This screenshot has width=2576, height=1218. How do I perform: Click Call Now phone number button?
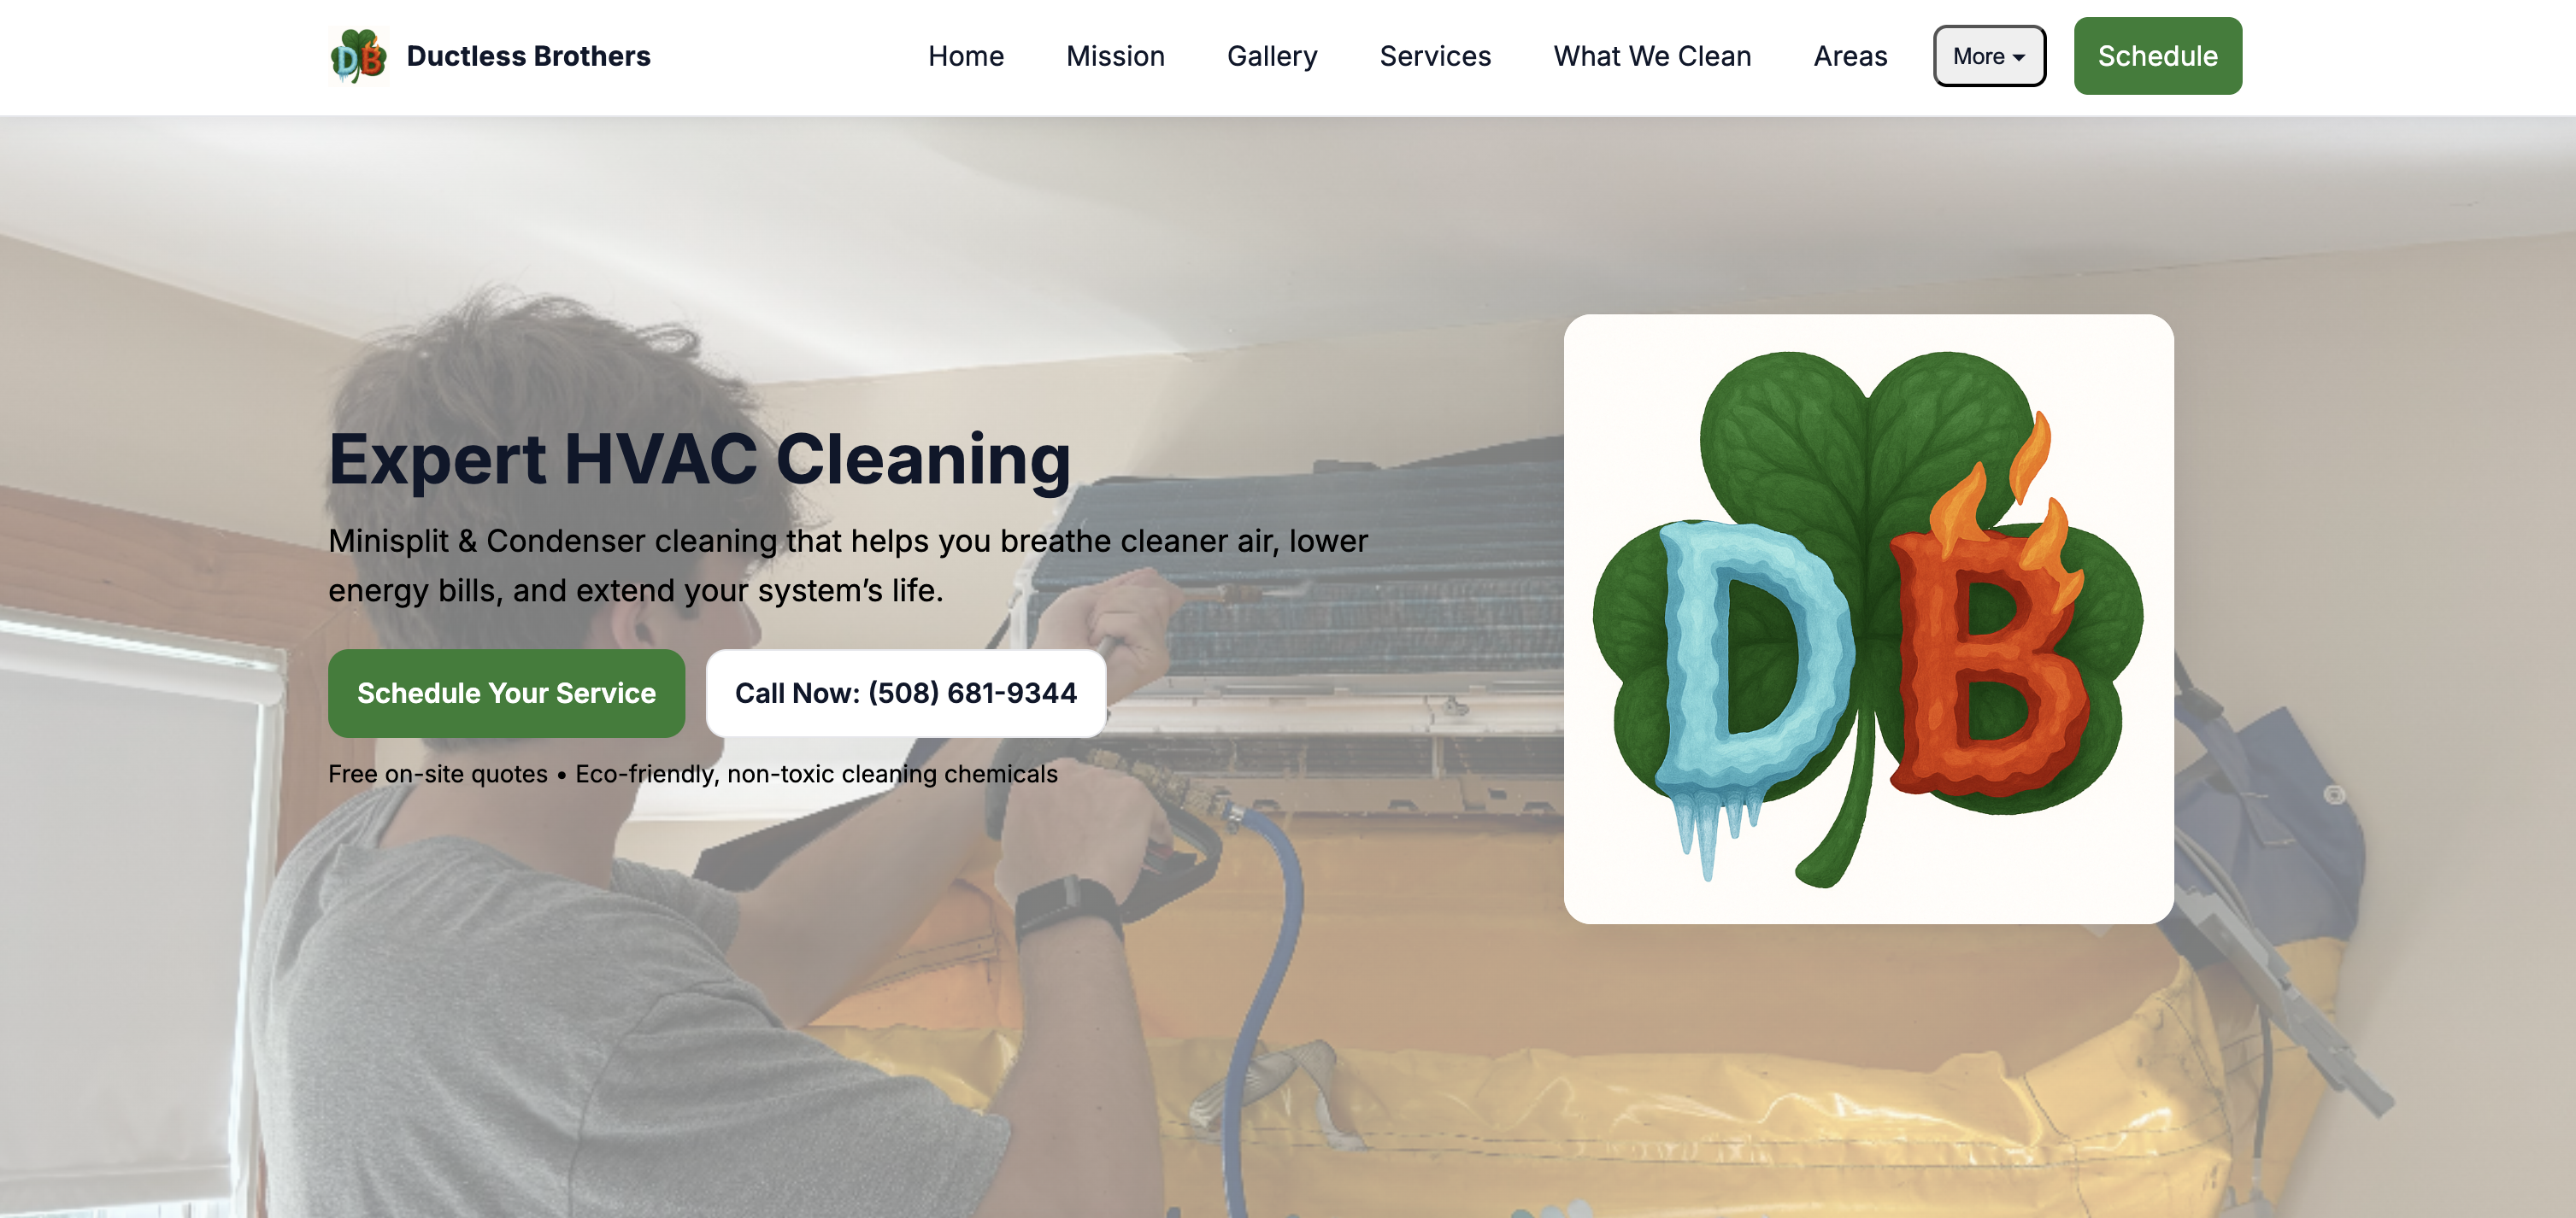[906, 694]
